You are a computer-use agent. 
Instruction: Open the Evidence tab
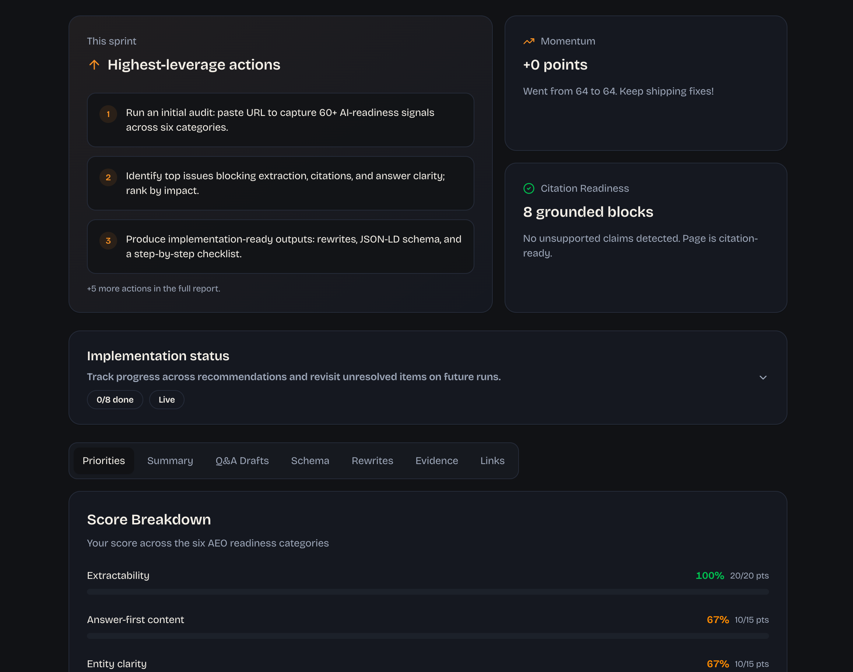point(436,461)
